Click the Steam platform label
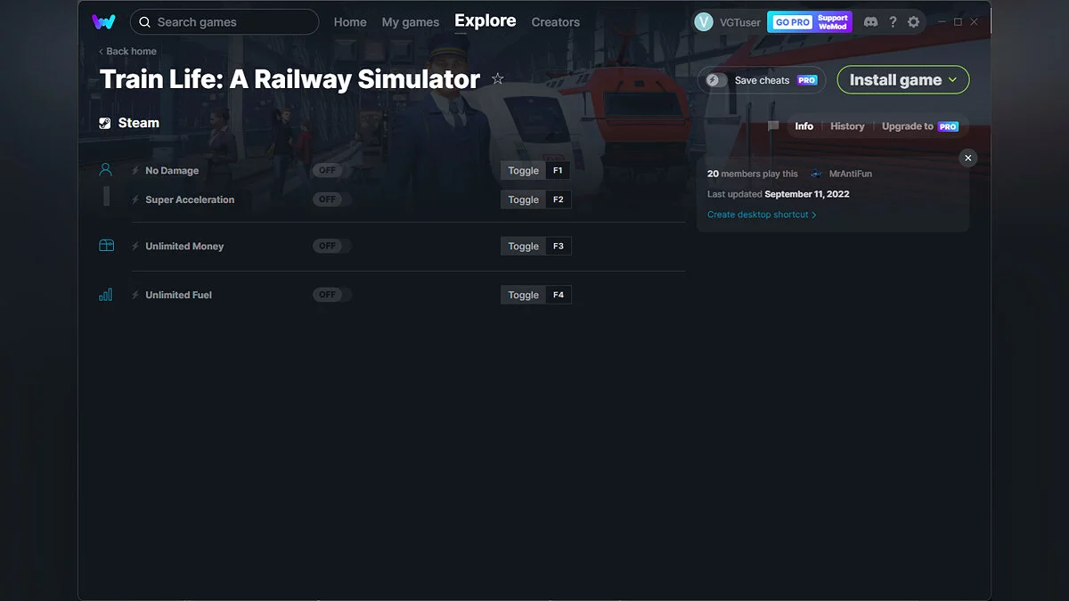This screenshot has width=1069, height=601. point(139,124)
